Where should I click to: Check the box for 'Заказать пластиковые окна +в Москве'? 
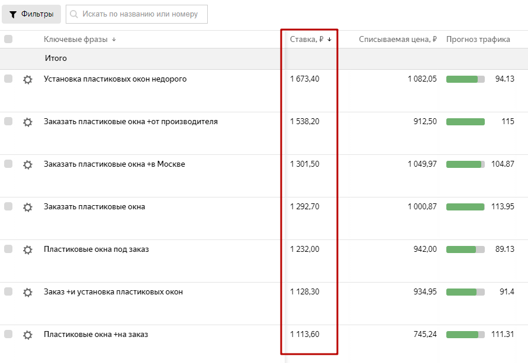(8, 164)
